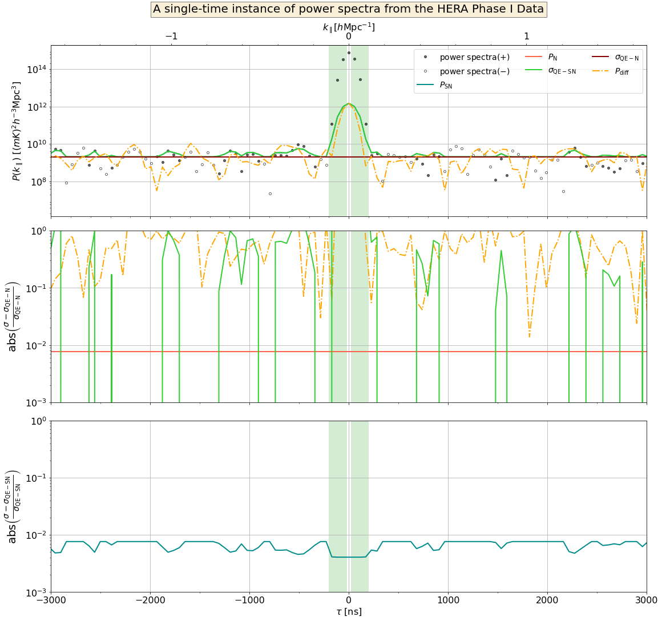Click the red P_N line sample in legend
The image size is (662, 621).
pos(534,58)
